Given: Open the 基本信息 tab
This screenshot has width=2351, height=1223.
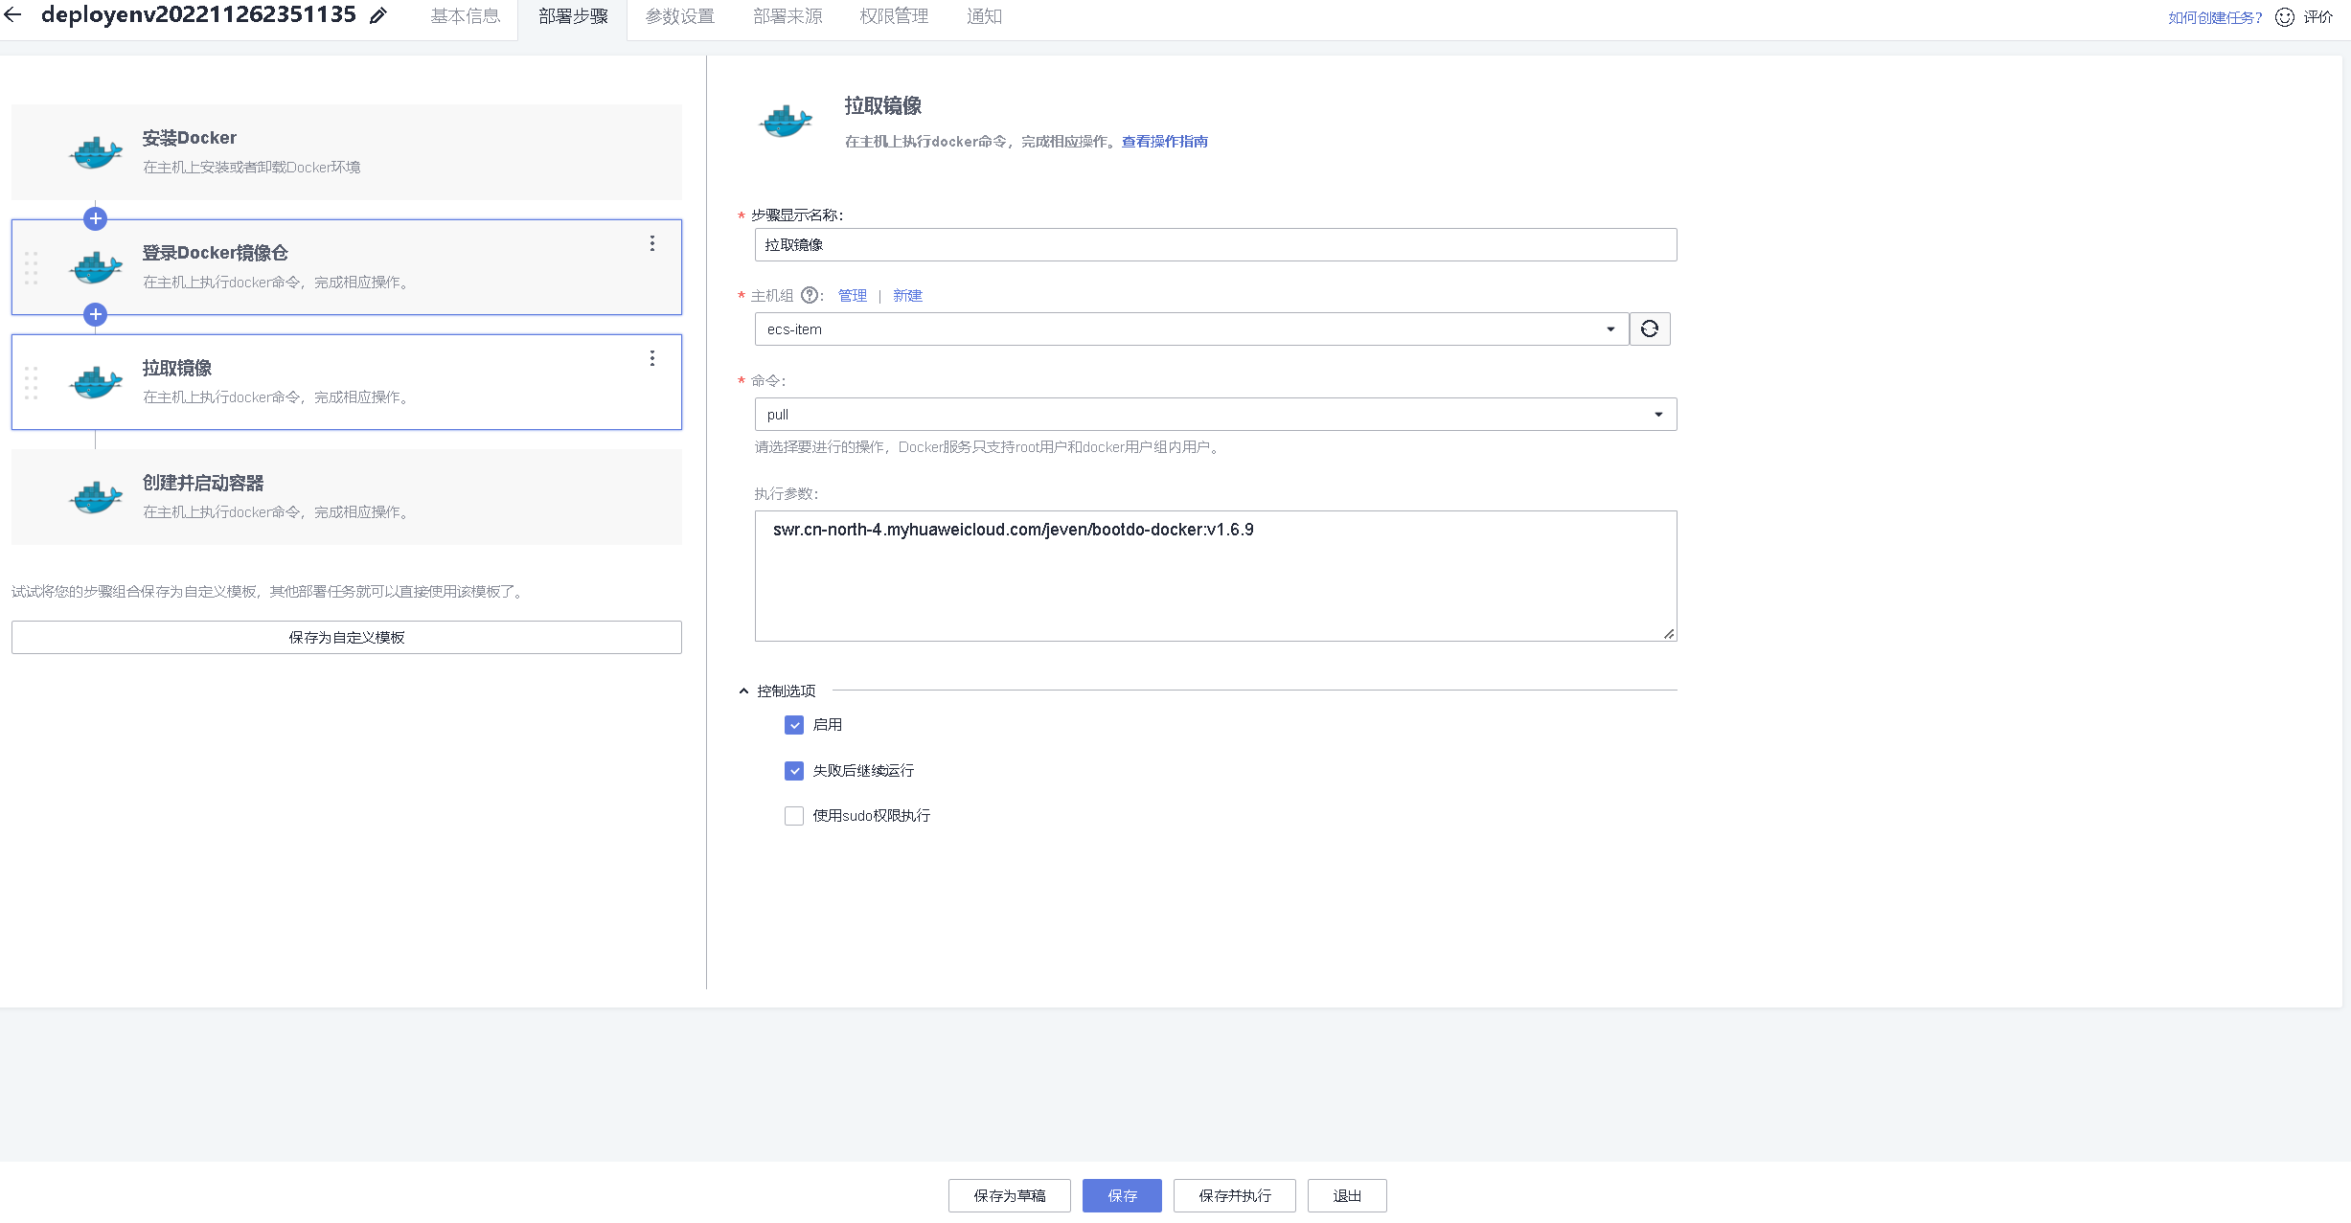Looking at the screenshot, I should (465, 16).
